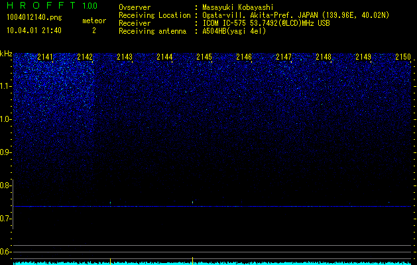Click the 2142 time label

pyautogui.click(x=85, y=57)
